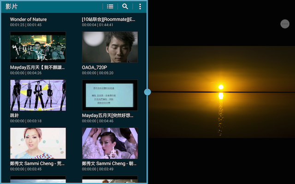Open Mayday 突然好想 lyric video thumbnail
The height and width of the screenshot is (184, 295).
tap(110, 95)
